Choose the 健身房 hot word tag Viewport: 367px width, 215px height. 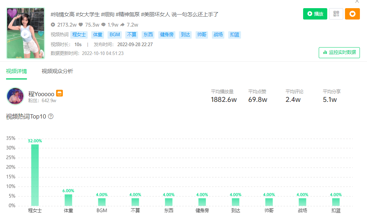[166, 35]
